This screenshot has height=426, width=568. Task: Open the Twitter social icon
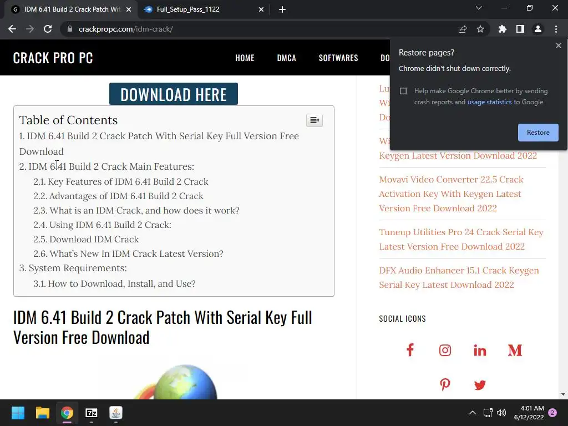(480, 385)
